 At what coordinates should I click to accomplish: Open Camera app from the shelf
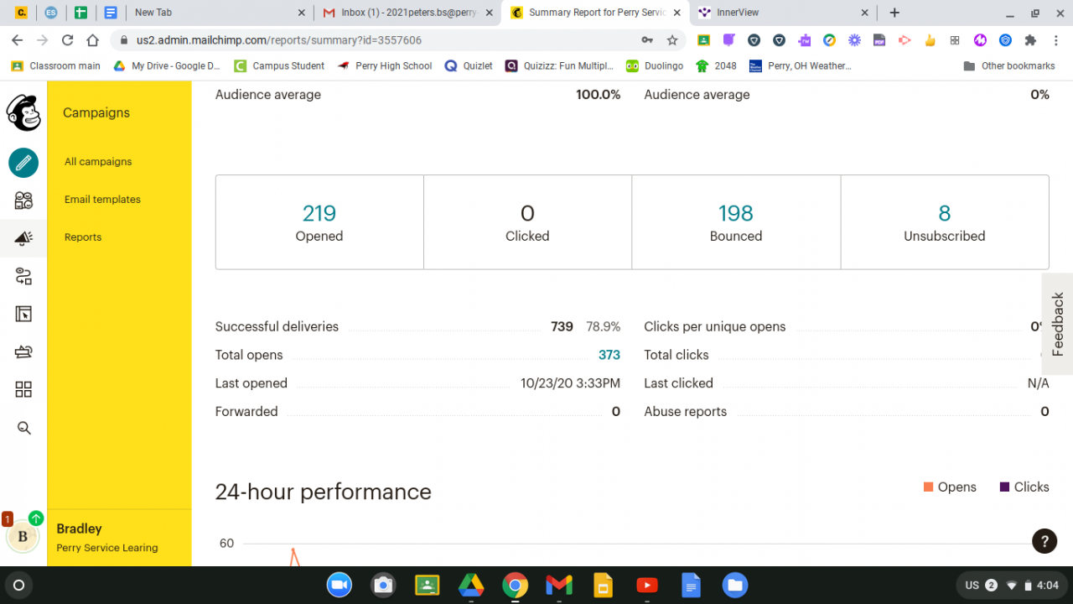point(383,585)
